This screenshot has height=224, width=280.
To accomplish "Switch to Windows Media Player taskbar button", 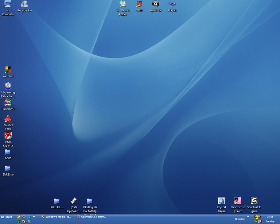I will (57, 217).
